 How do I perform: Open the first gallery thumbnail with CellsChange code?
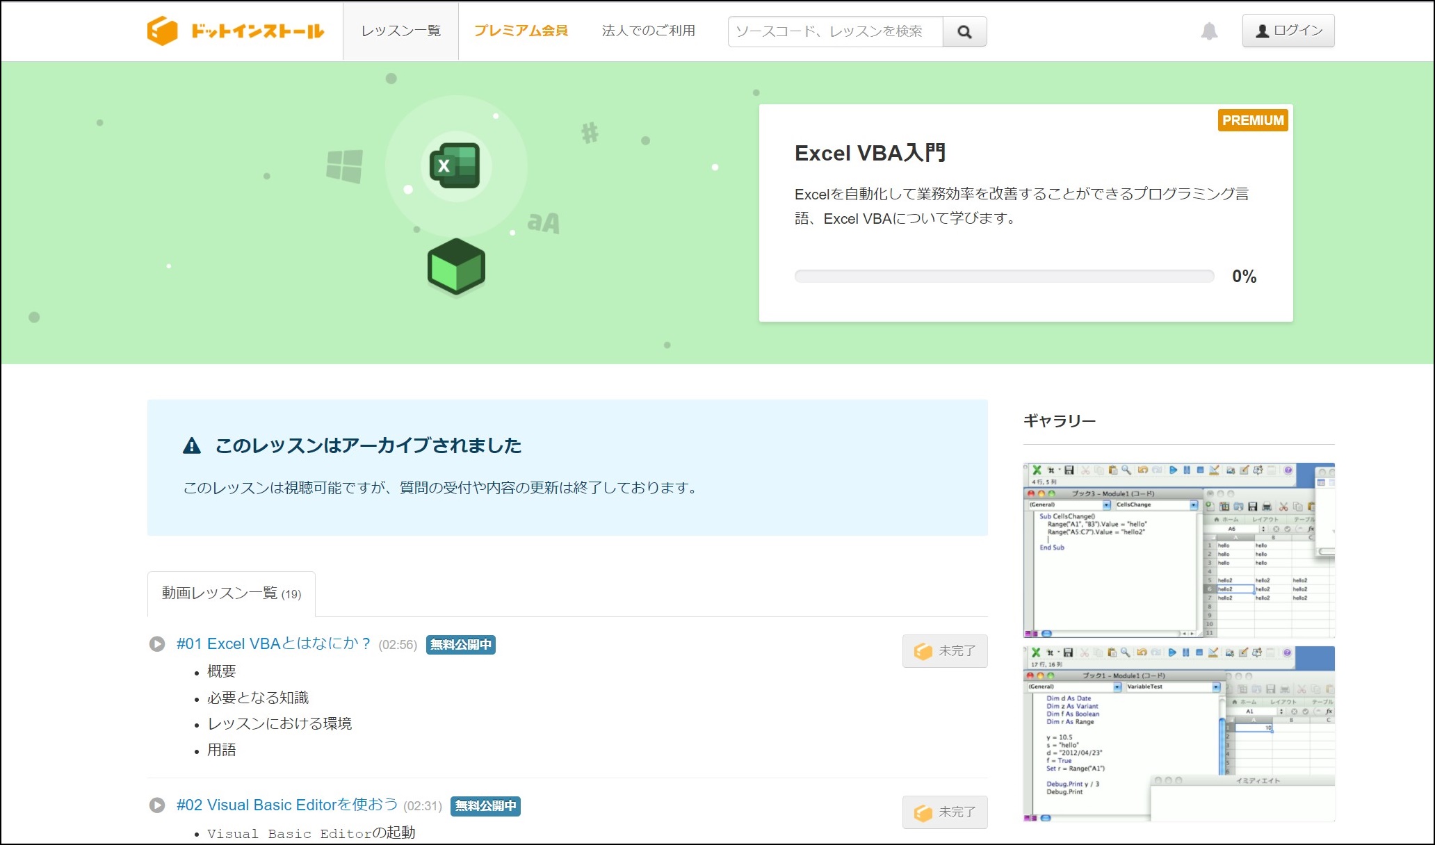(1179, 550)
